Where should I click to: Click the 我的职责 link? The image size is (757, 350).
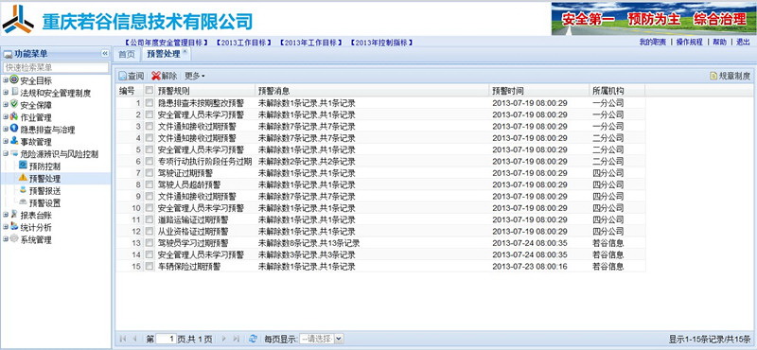coord(653,42)
